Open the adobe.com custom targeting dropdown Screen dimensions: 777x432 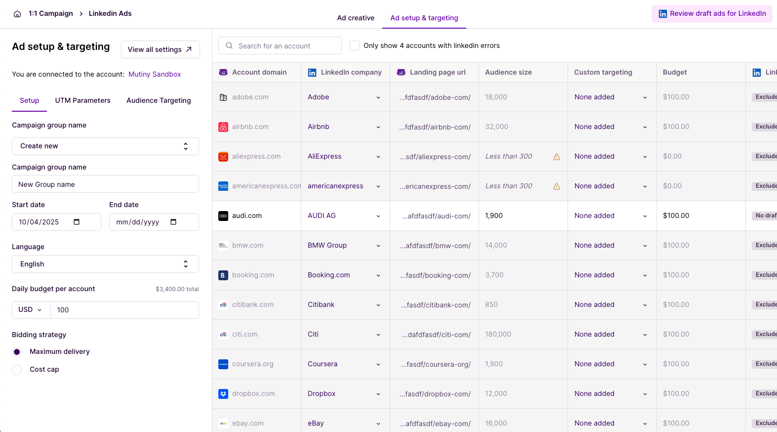click(645, 97)
